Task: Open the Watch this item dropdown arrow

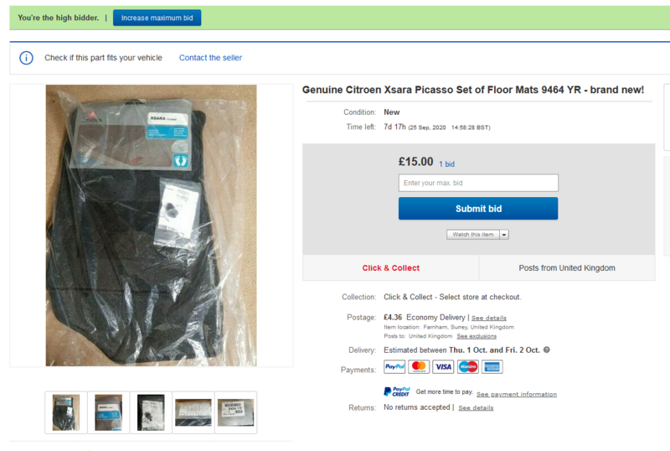Action: coord(504,235)
